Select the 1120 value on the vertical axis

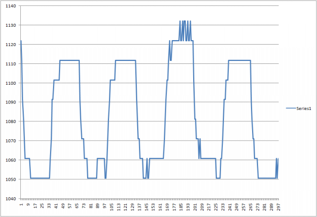(x=10, y=45)
